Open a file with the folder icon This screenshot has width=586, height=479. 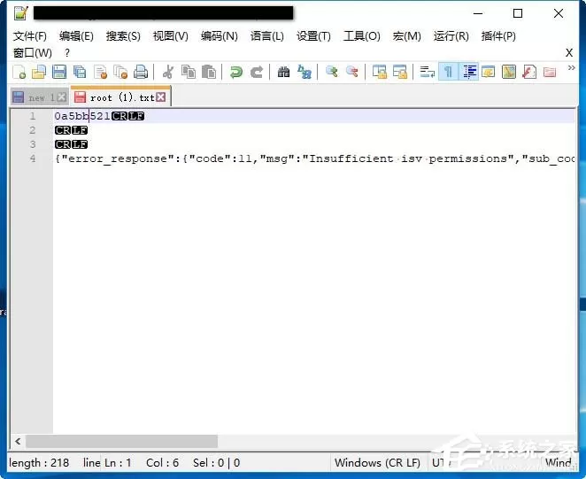point(39,72)
